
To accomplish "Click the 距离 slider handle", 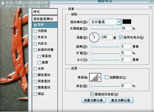I will click(x=92, y=46).
